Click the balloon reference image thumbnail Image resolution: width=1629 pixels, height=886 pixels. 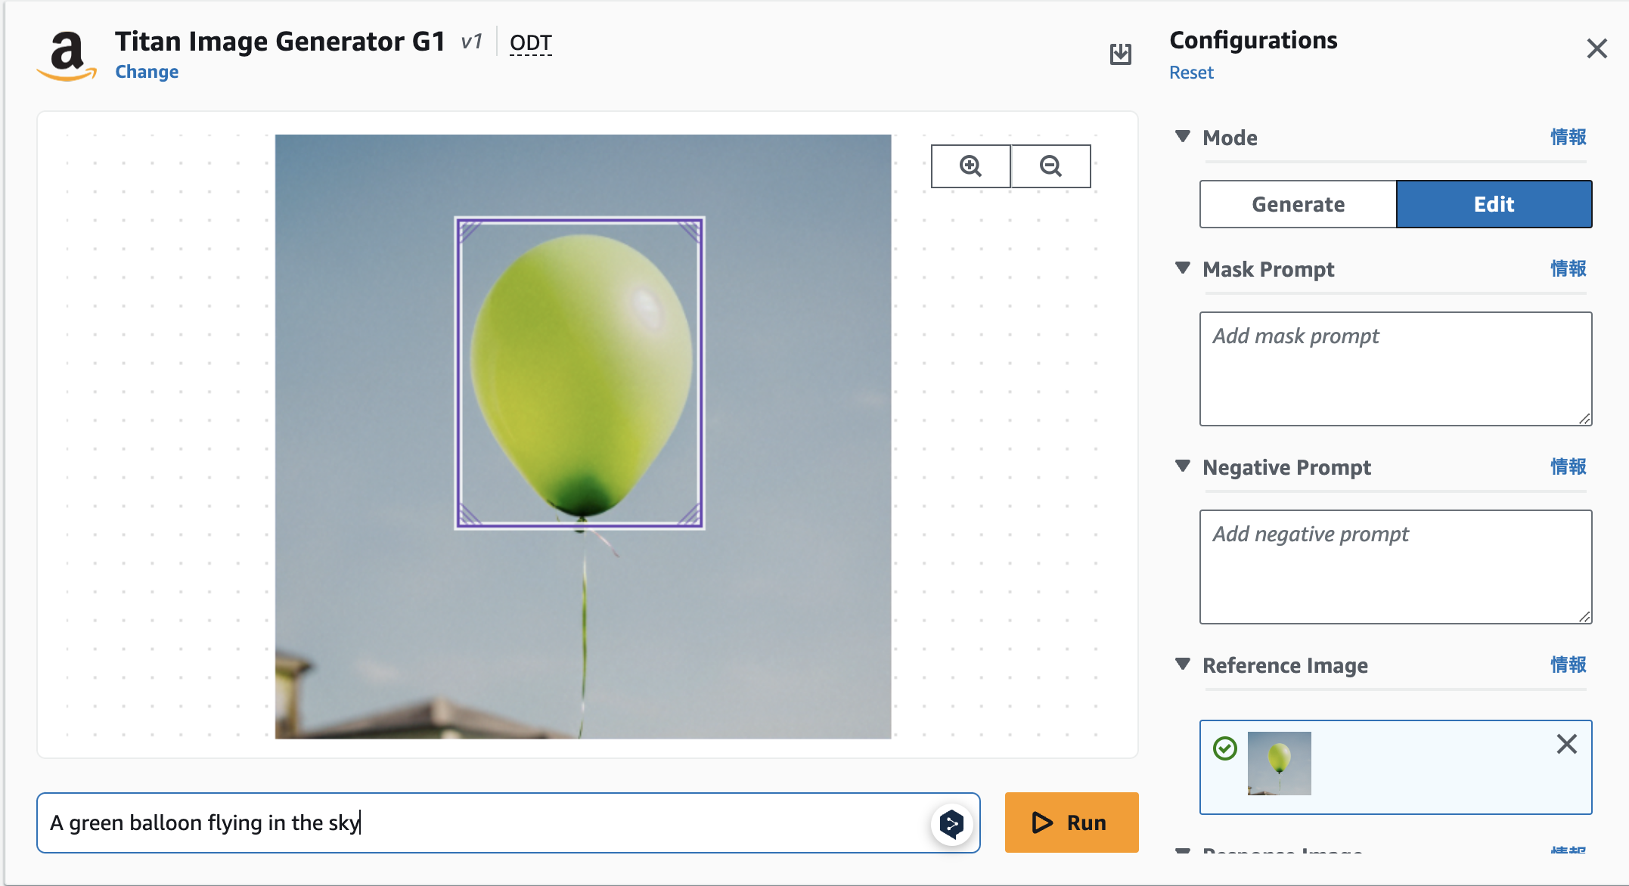click(x=1279, y=764)
